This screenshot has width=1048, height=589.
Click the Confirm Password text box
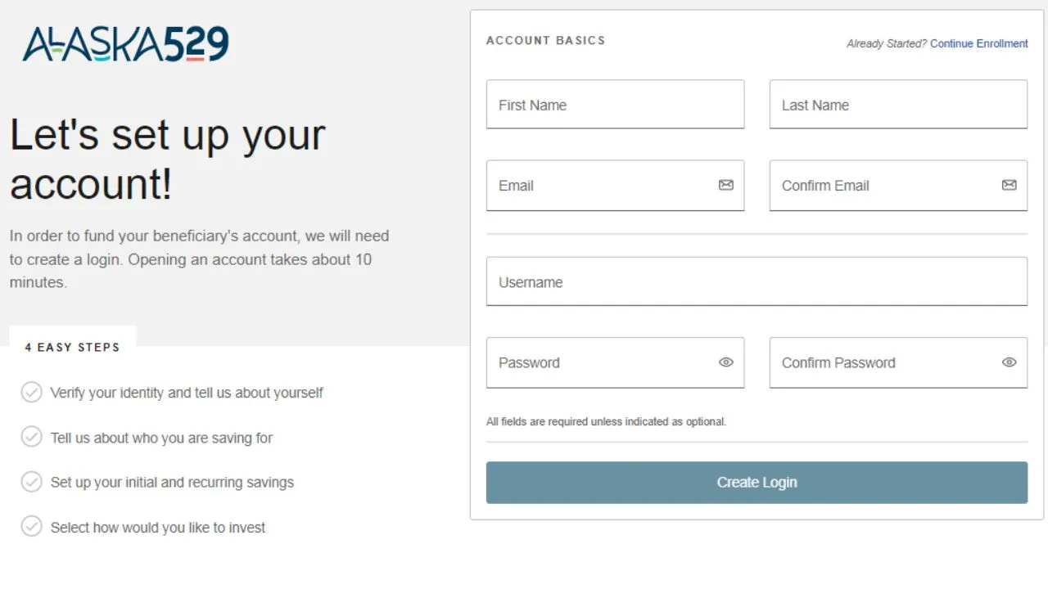pyautogui.click(x=898, y=362)
